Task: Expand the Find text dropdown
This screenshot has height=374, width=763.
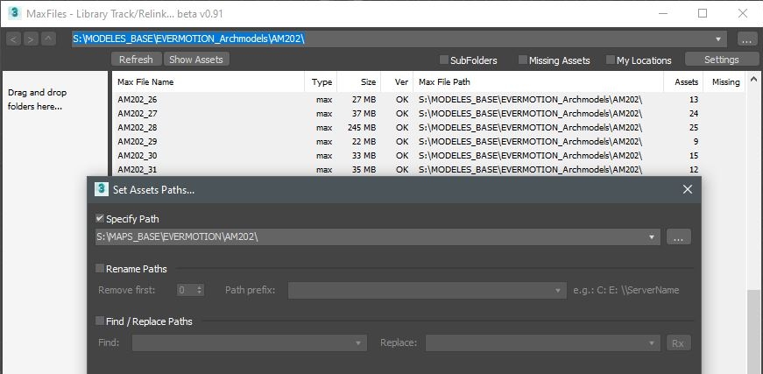Action: click(358, 343)
